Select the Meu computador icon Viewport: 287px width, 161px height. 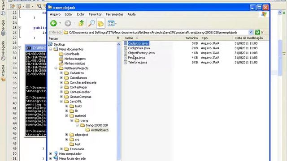[56, 153]
